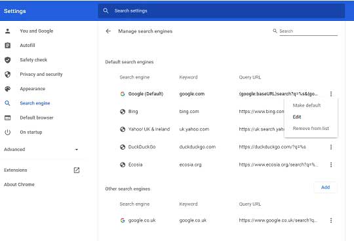Click the Other search engines heading
This screenshot has width=354, height=241.
(x=128, y=189)
